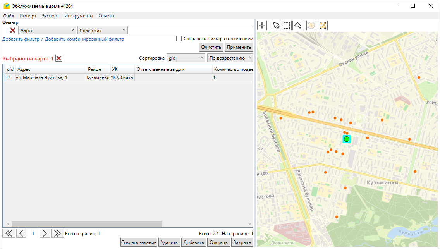Click the 'Применить' filter button
This screenshot has height=249, width=440.
(x=239, y=47)
